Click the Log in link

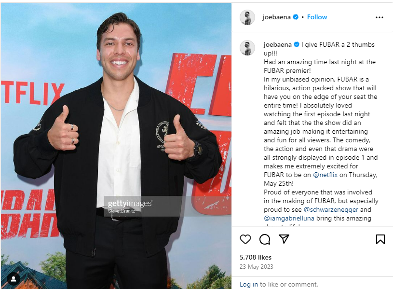click(x=249, y=284)
